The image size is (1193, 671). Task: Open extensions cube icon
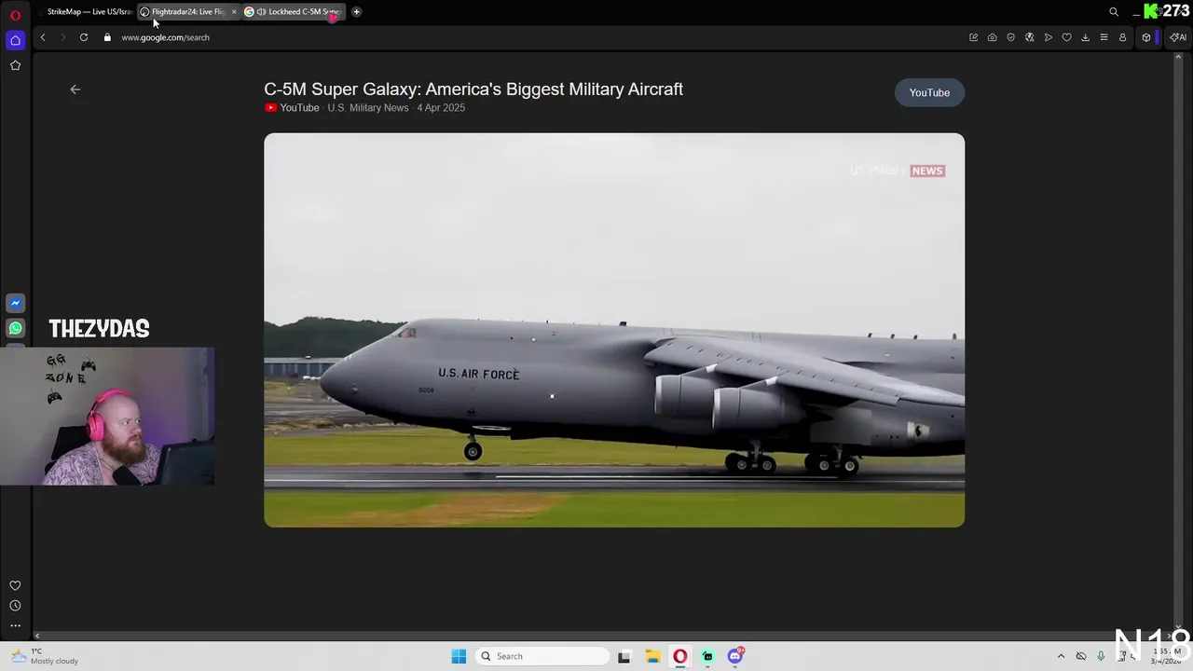tap(1146, 37)
